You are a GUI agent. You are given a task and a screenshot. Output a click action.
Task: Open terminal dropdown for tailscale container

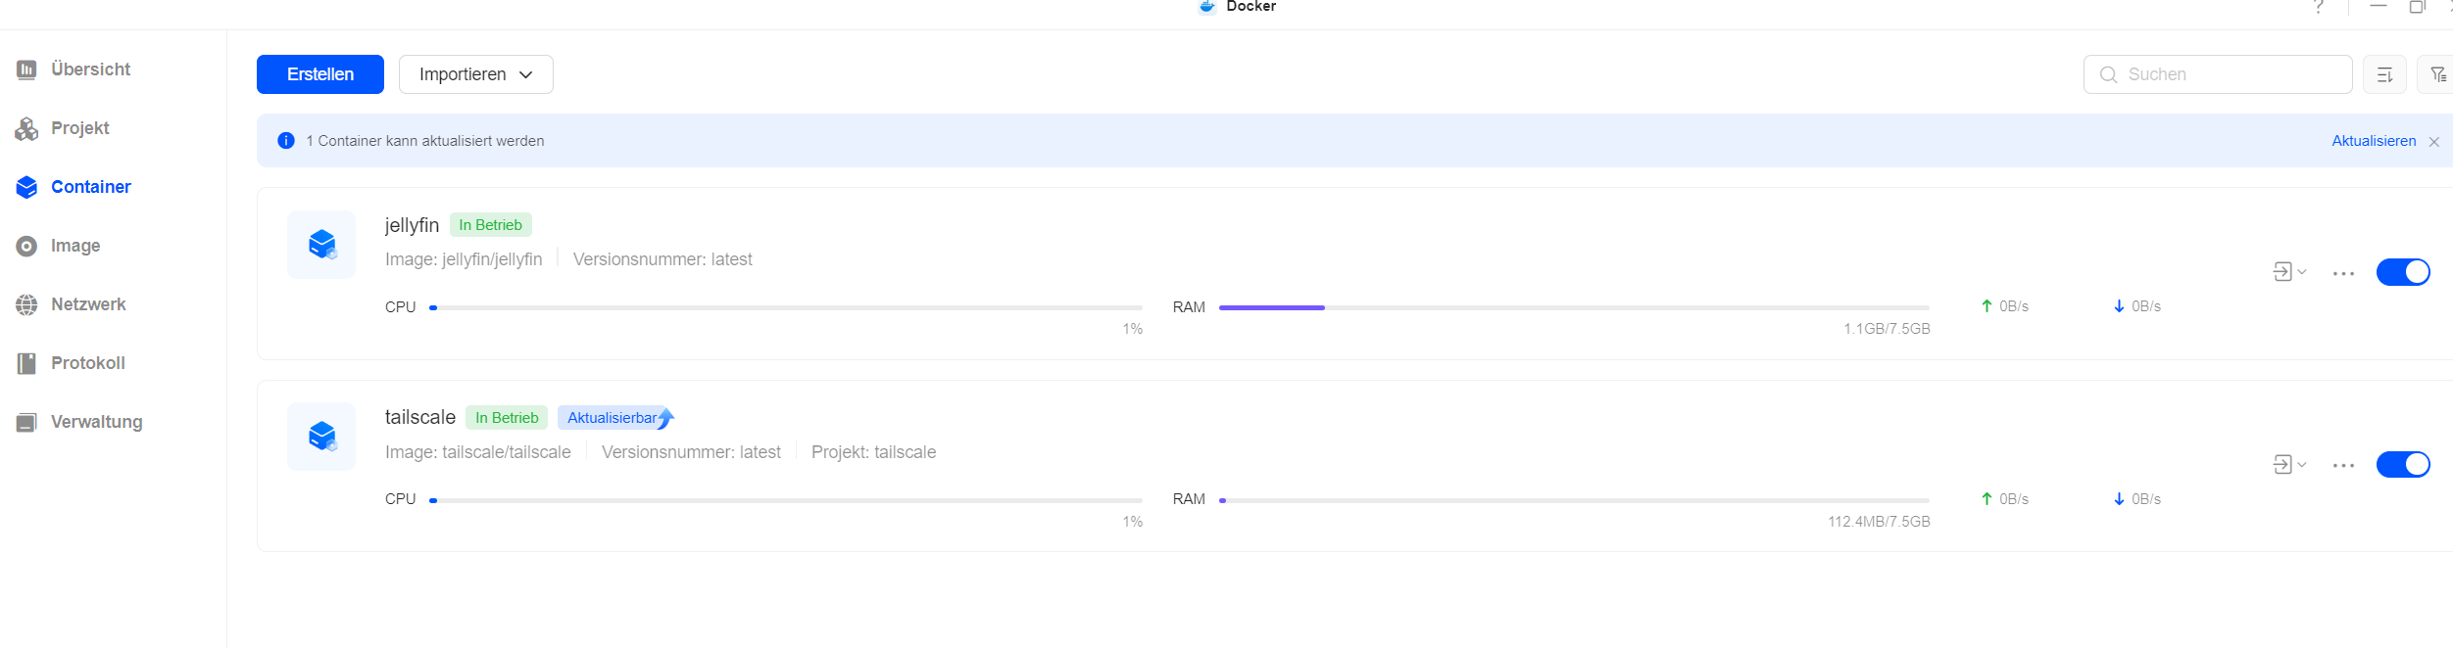click(x=2290, y=465)
